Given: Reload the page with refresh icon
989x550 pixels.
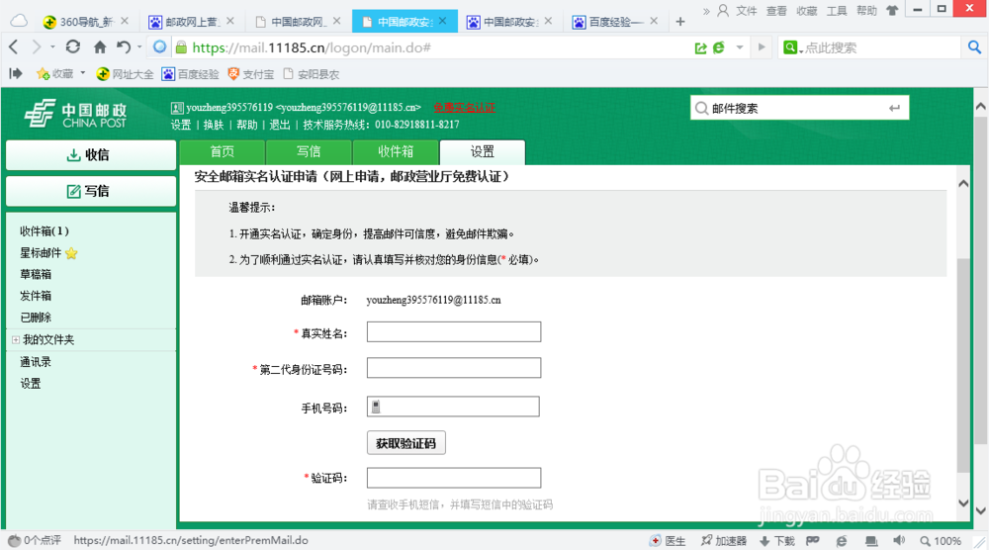Looking at the screenshot, I should click(73, 46).
